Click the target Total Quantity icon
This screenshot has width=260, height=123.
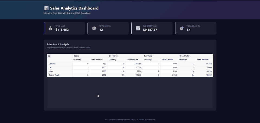tap(181, 28)
